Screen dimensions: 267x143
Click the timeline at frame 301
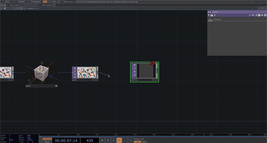tap(154, 135)
